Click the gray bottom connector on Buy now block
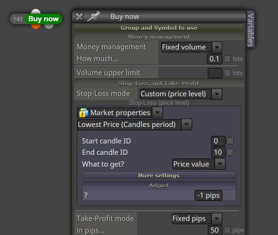The width and height of the screenshot is (278, 235). (49, 26)
